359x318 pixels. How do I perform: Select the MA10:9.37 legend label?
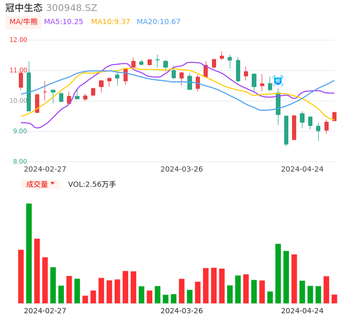[110, 22]
